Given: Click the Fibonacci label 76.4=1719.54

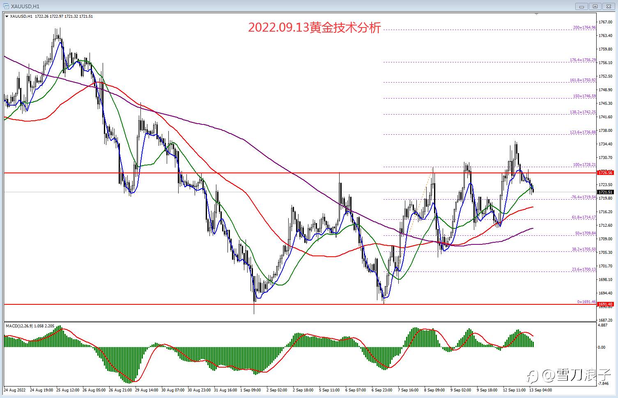Looking at the screenshot, I should 584,197.
